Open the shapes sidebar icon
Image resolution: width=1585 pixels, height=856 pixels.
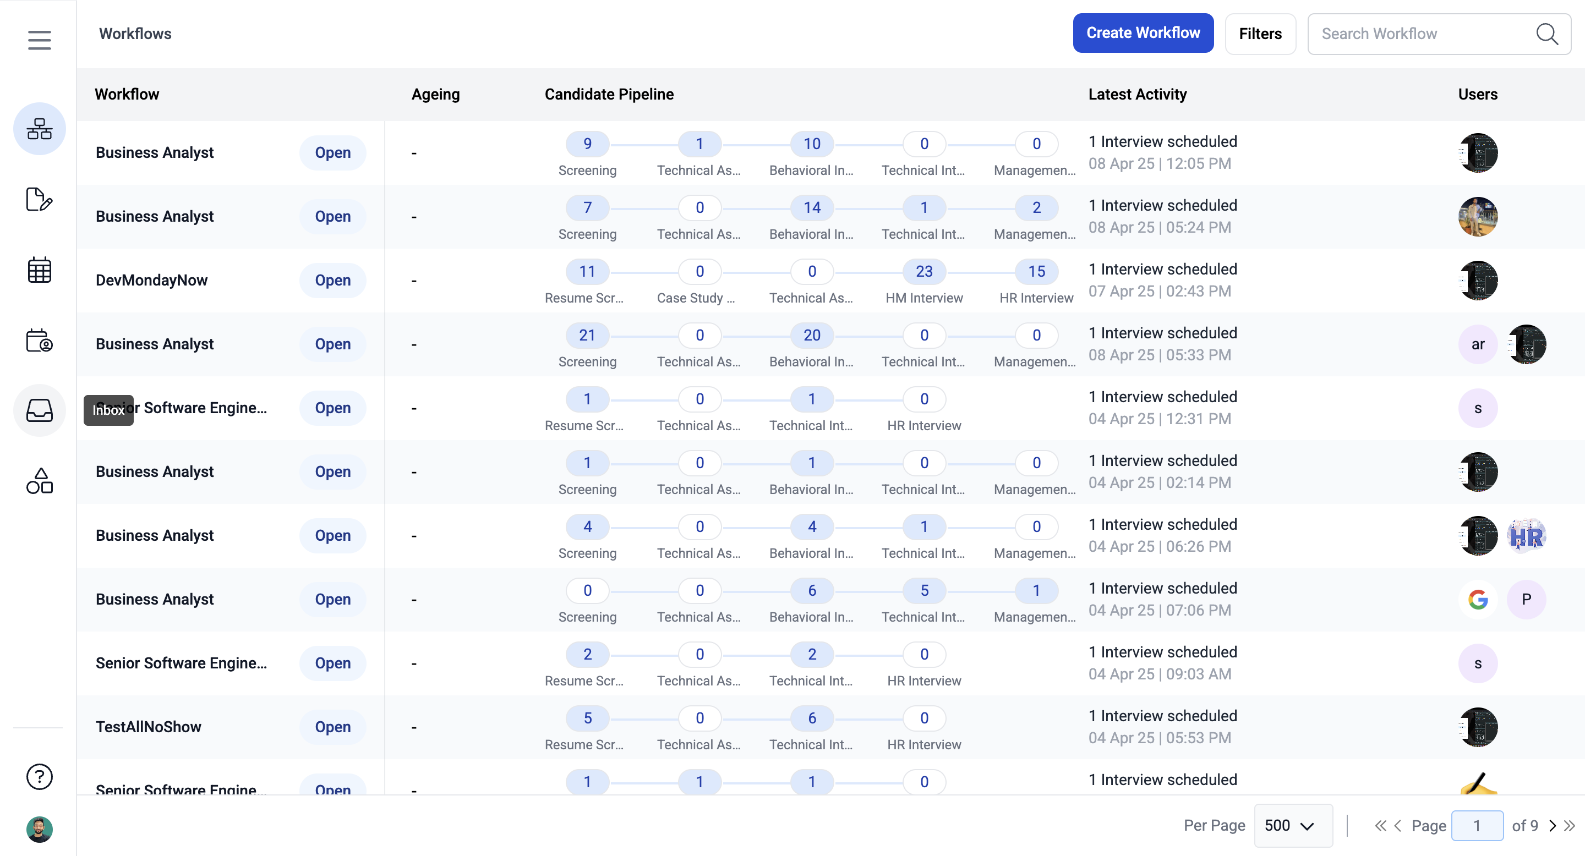pyautogui.click(x=40, y=481)
